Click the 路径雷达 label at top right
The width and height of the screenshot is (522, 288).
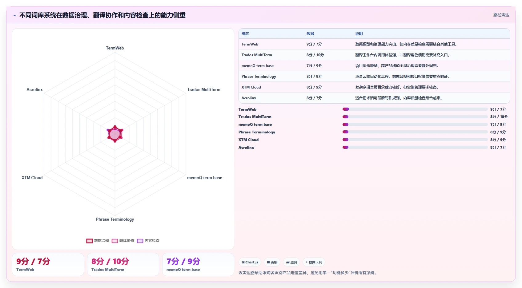tap(501, 15)
